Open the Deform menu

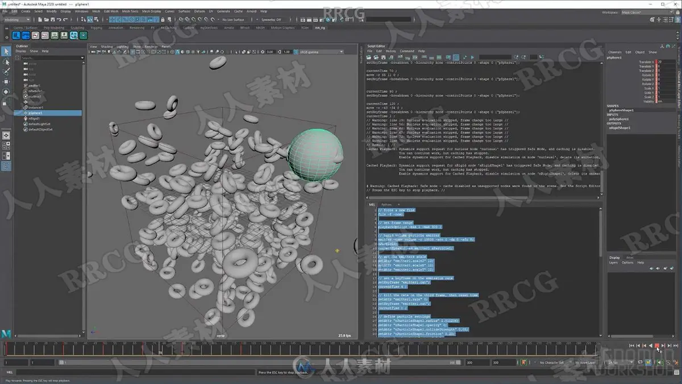tap(199, 11)
